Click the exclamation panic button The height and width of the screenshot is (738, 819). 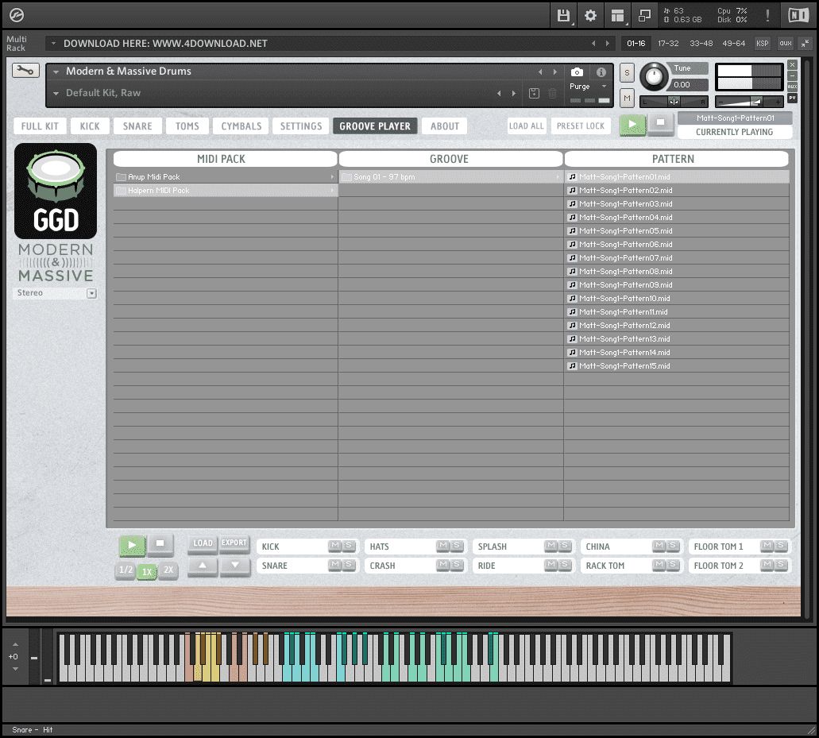tap(767, 16)
